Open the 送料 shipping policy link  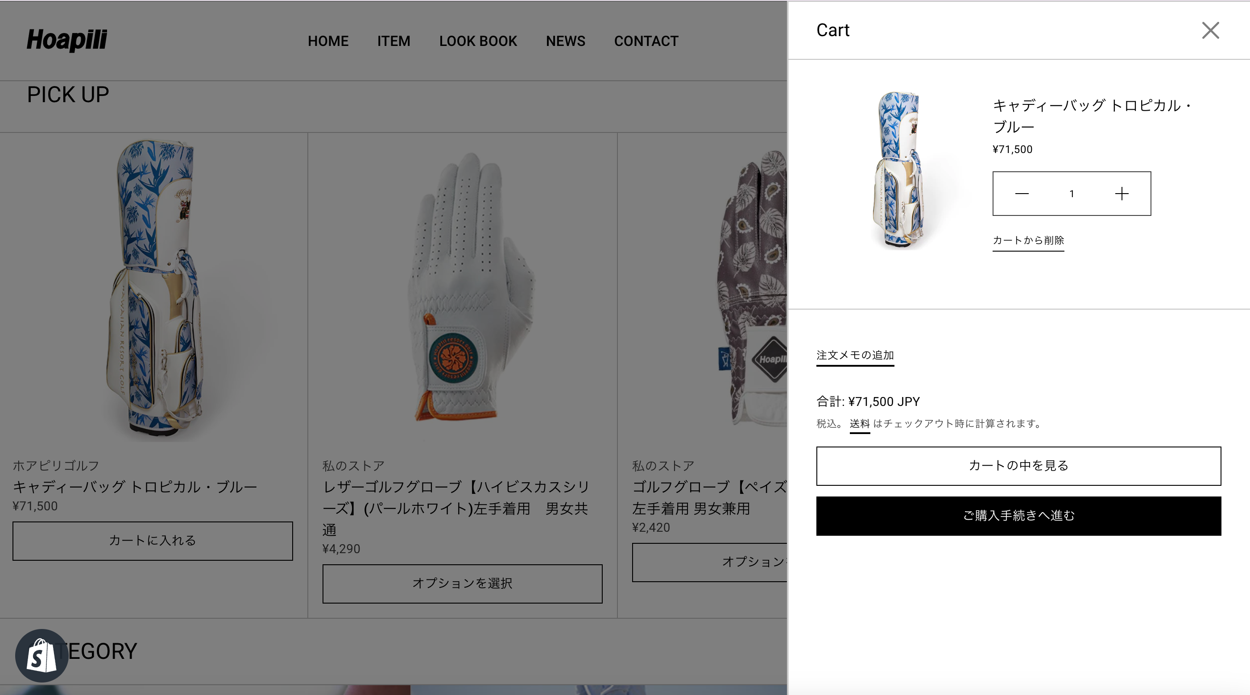(859, 424)
